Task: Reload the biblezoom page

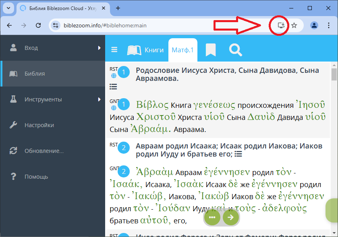Action: click(x=38, y=25)
